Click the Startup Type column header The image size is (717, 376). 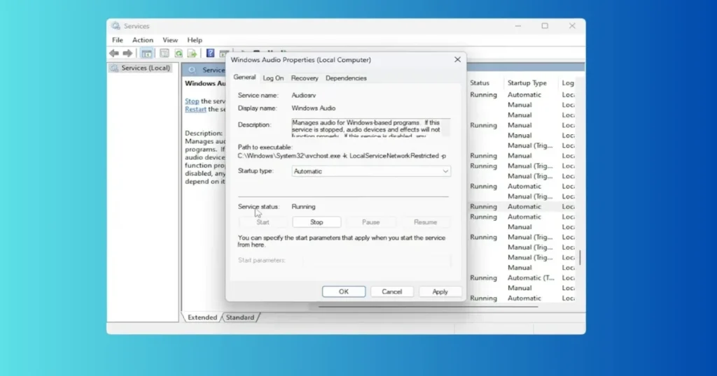point(527,83)
